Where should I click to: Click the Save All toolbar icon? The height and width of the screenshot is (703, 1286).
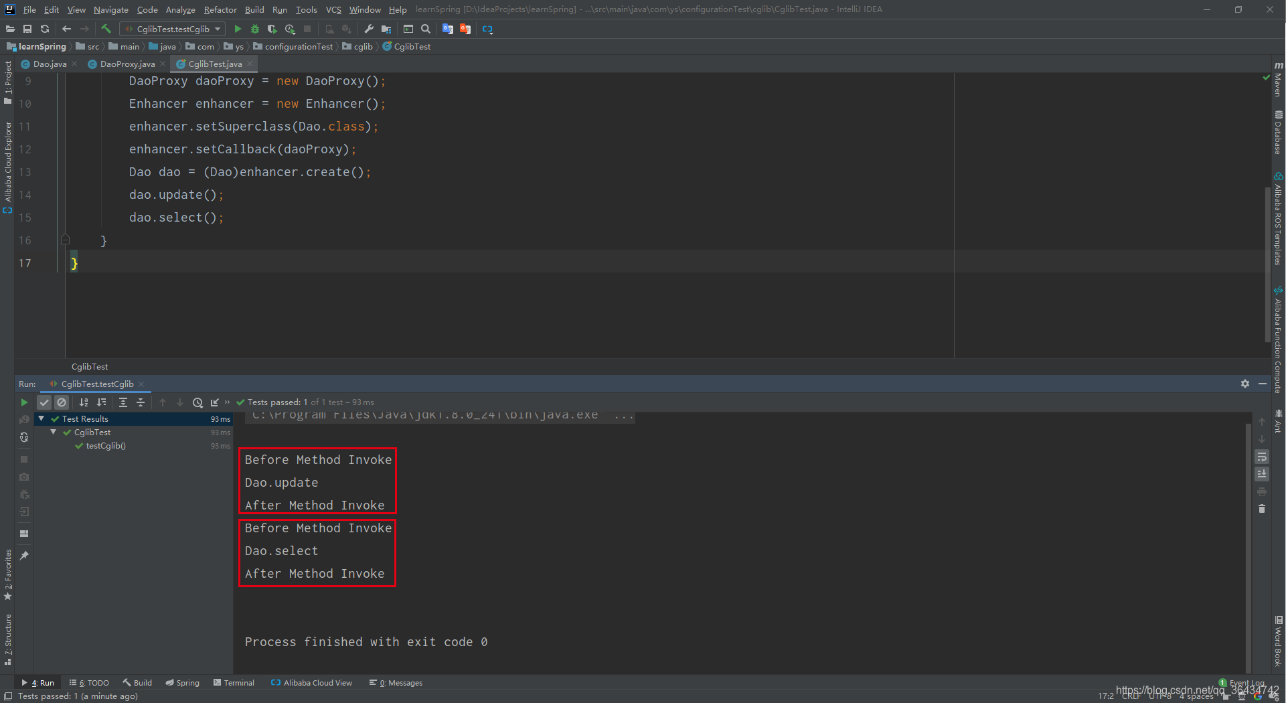click(27, 29)
